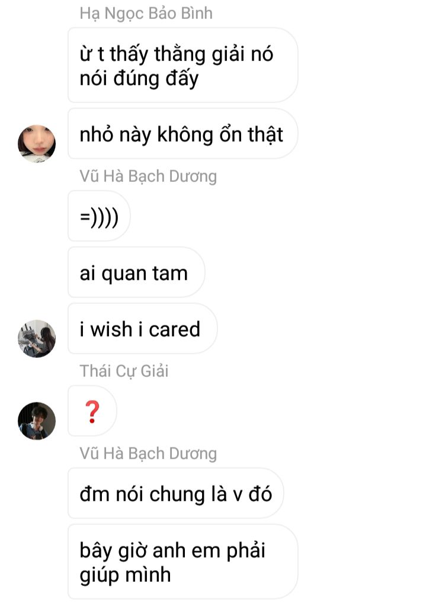Tap the word 'cared' in the English message
Image resolution: width=426 pixels, height=602 pixels.
[175, 329]
